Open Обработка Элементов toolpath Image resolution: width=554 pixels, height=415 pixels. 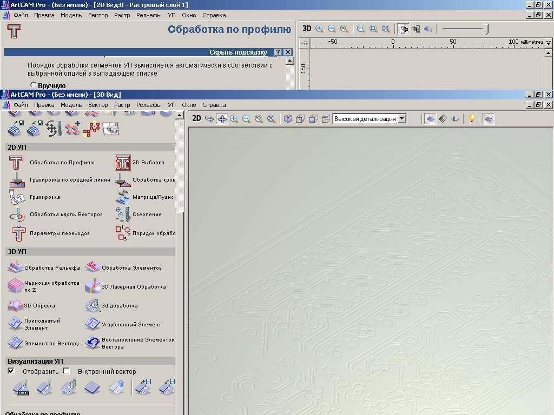click(x=93, y=267)
